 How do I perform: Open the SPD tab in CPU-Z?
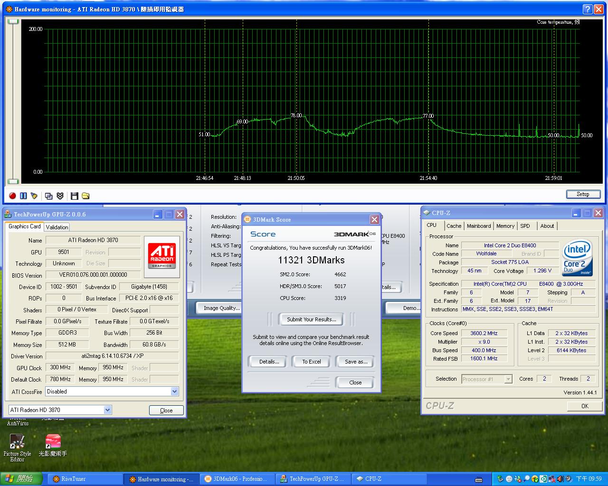click(525, 226)
